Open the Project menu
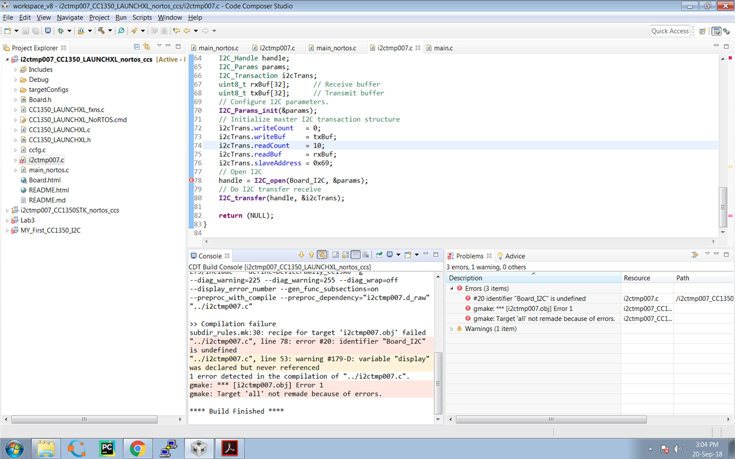 [99, 17]
